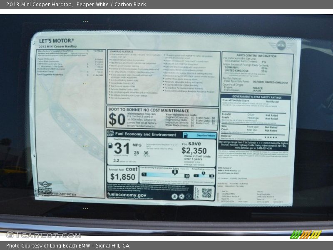Click the "UNITED KINGDOM: 20%" parts line
Viewport: 333px width, 250px height.
coord(246,71)
